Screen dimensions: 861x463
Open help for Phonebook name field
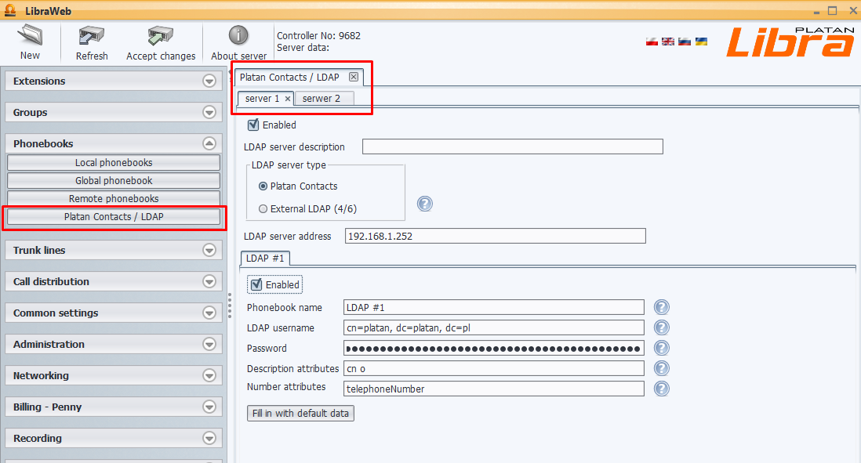[662, 307]
